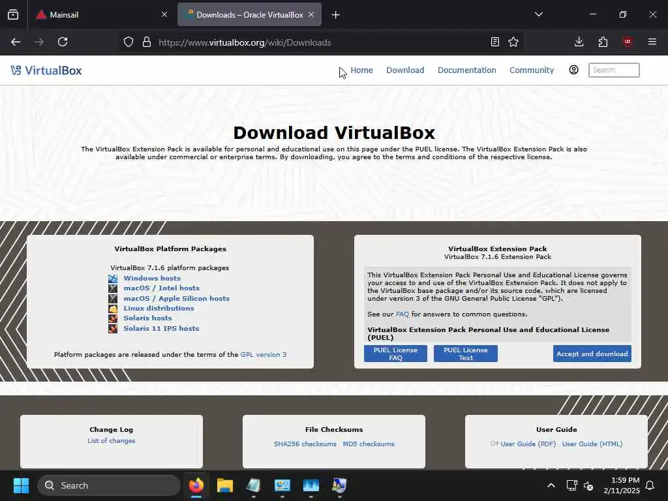This screenshot has height=501, width=668.
Task: Open the Solaris 11 IPS hosts link
Action: point(162,329)
